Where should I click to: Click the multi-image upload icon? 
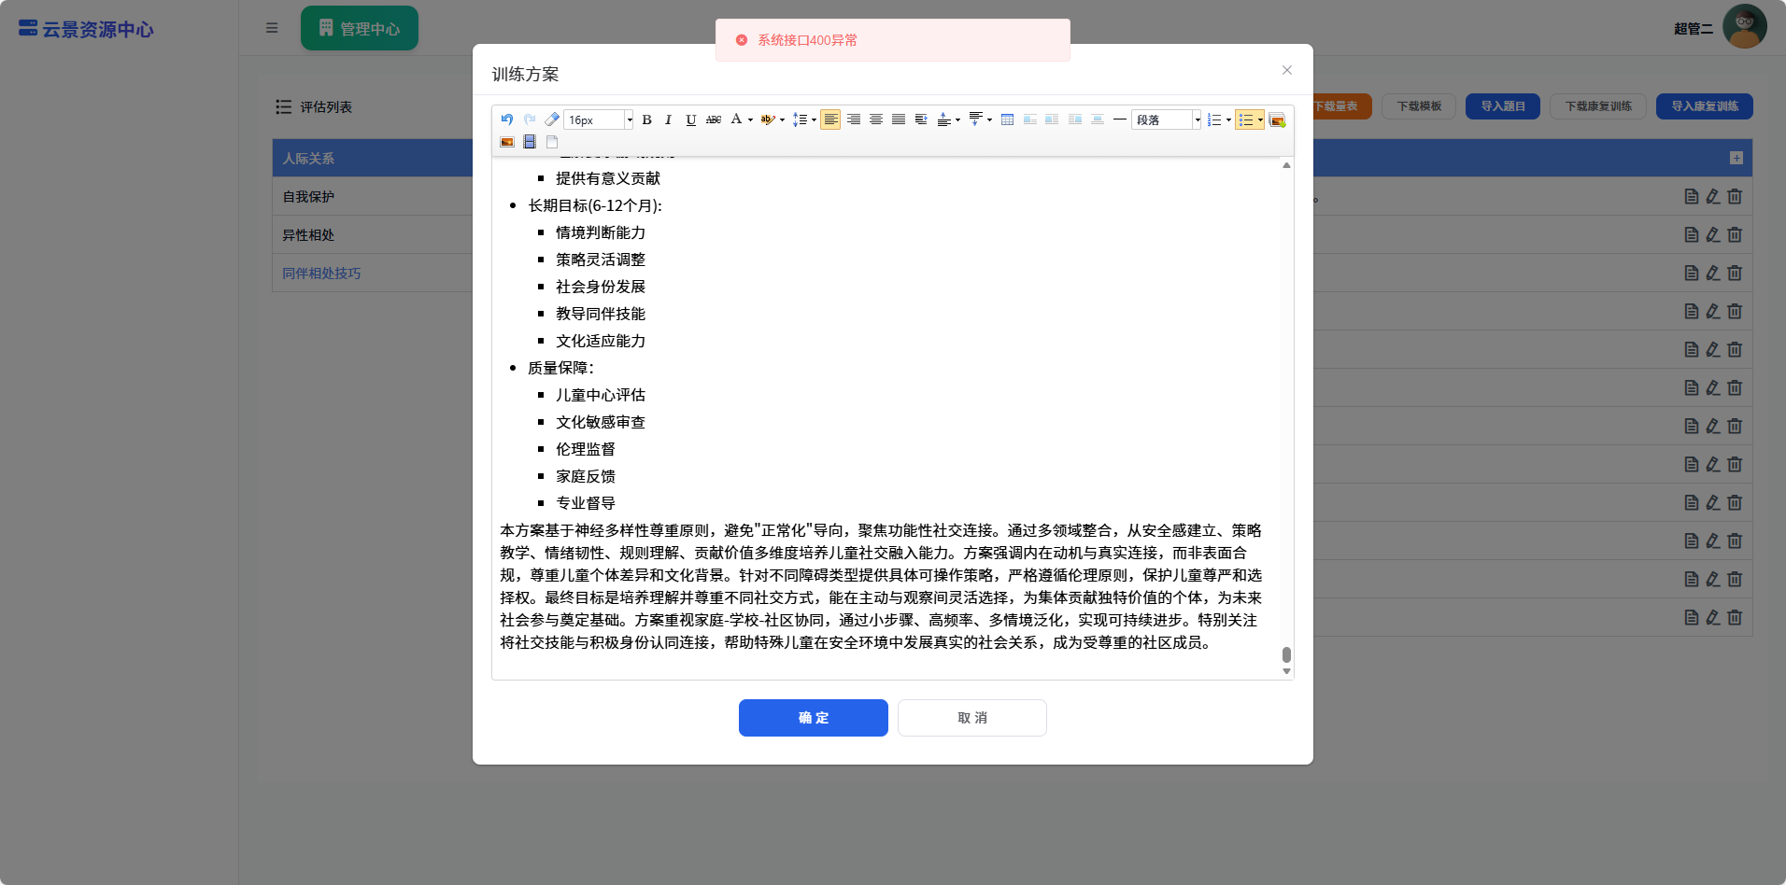coord(1277,119)
